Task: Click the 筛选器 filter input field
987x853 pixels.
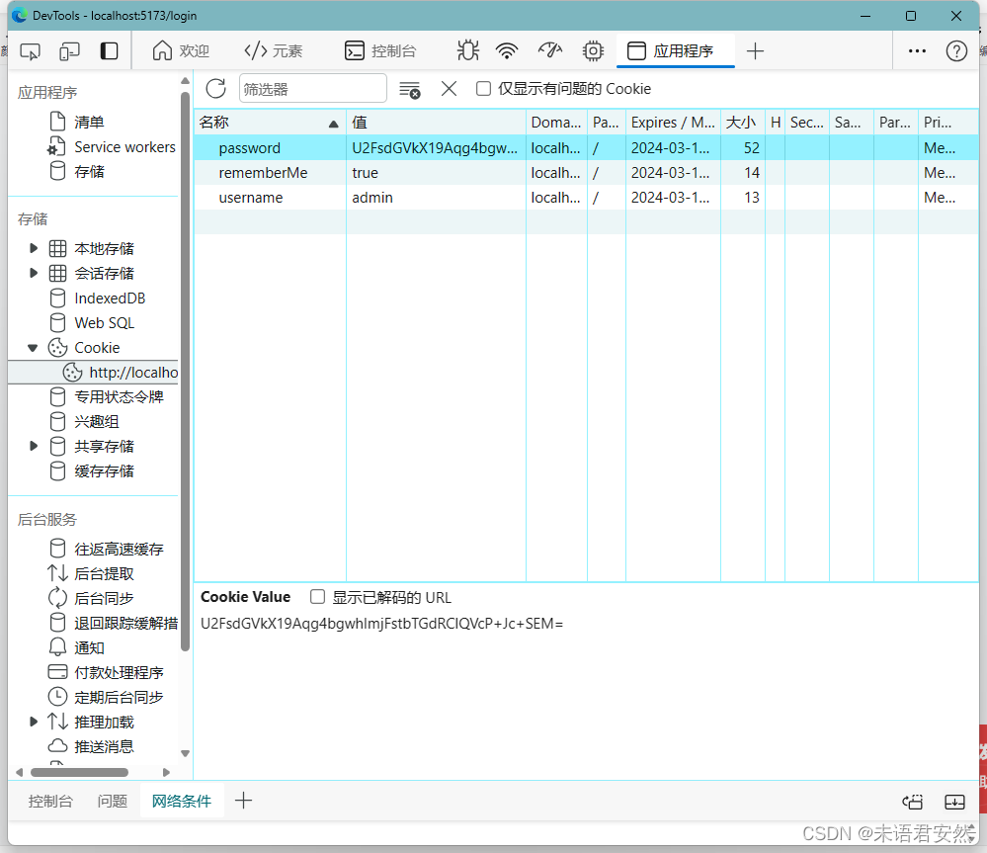Action: [x=312, y=88]
